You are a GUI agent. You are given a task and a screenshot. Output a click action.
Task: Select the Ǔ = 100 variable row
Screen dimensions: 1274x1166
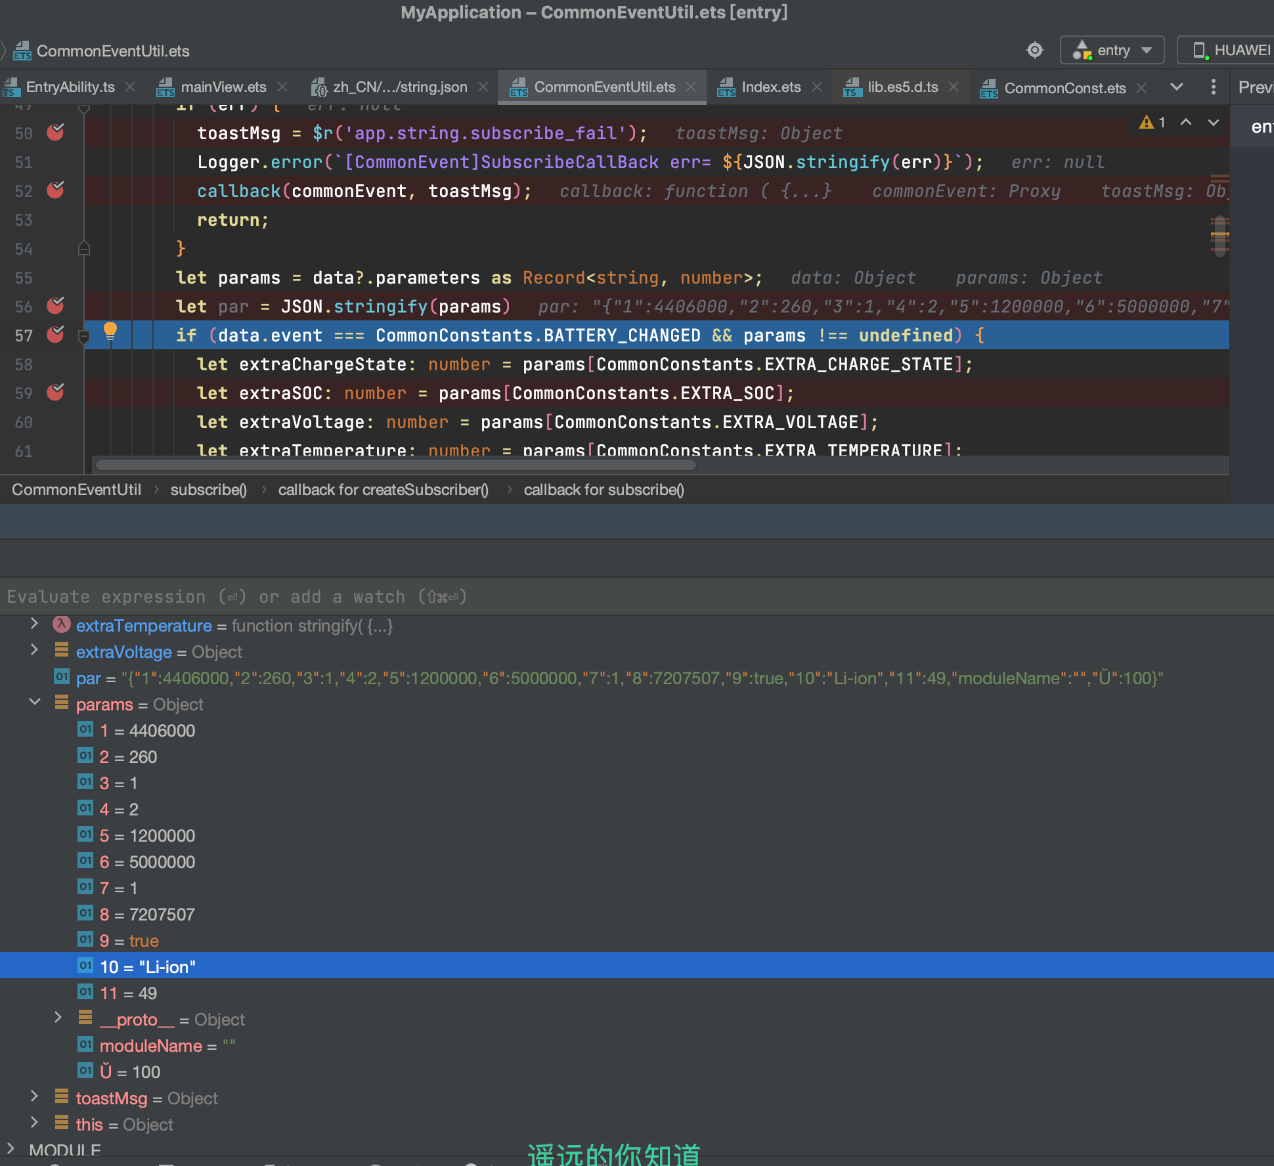pyautogui.click(x=637, y=1072)
